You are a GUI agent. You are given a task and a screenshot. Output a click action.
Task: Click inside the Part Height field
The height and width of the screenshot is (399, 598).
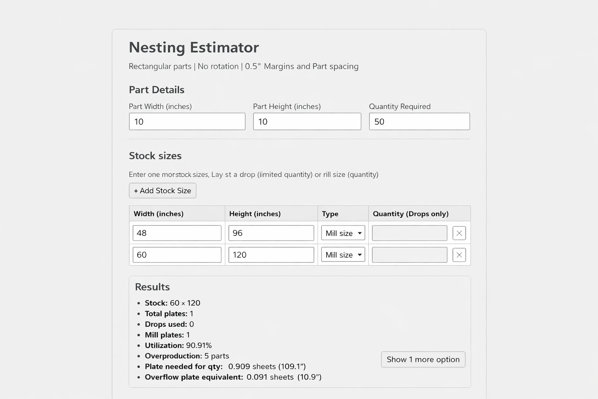[307, 121]
